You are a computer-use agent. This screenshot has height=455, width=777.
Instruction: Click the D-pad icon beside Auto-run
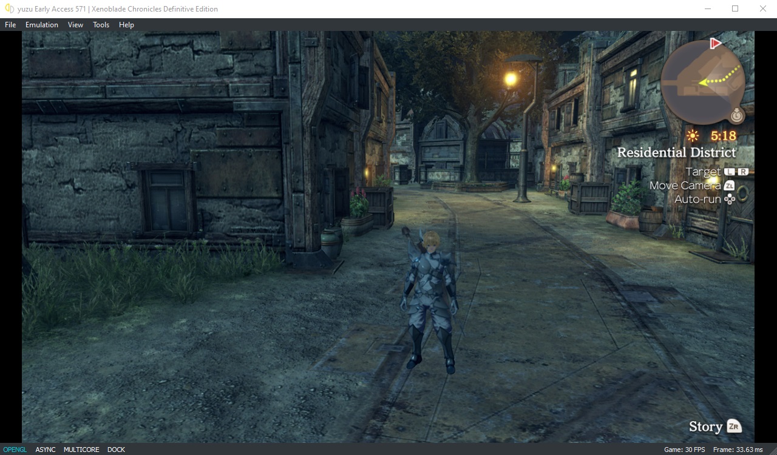coord(730,199)
